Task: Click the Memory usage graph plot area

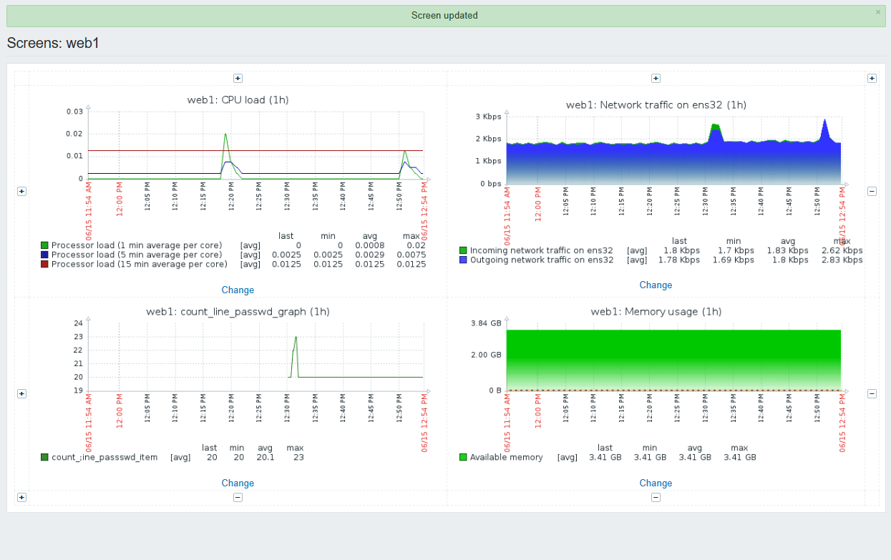Action: click(673, 357)
